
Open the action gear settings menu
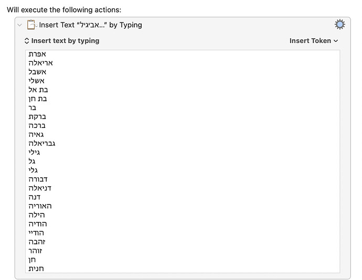[x=339, y=24]
